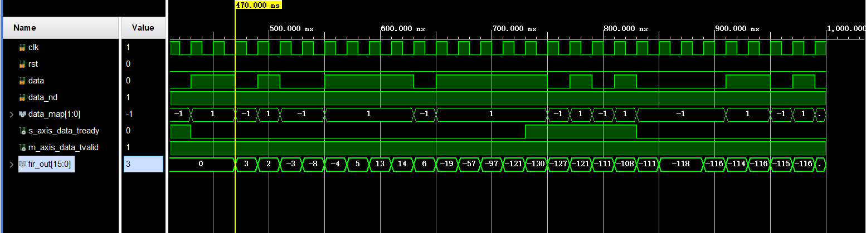Click the yellow 470.000 ns cursor label
The width and height of the screenshot is (866, 233).
coord(259,5)
